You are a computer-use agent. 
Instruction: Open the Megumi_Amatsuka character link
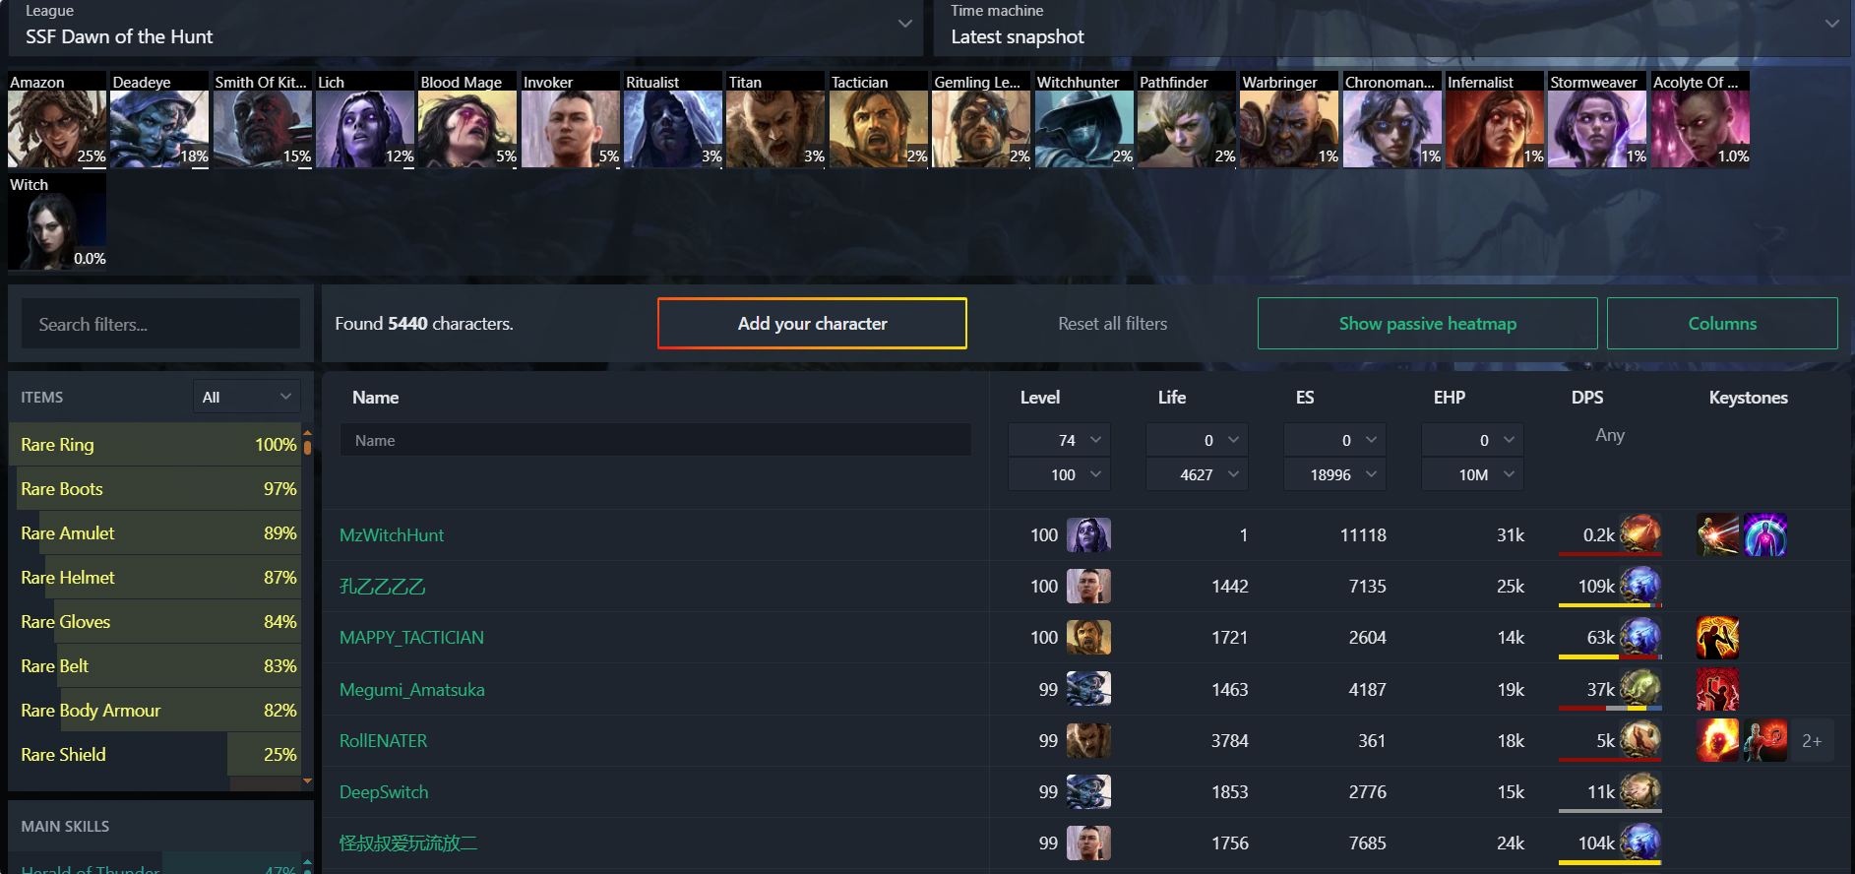[412, 689]
